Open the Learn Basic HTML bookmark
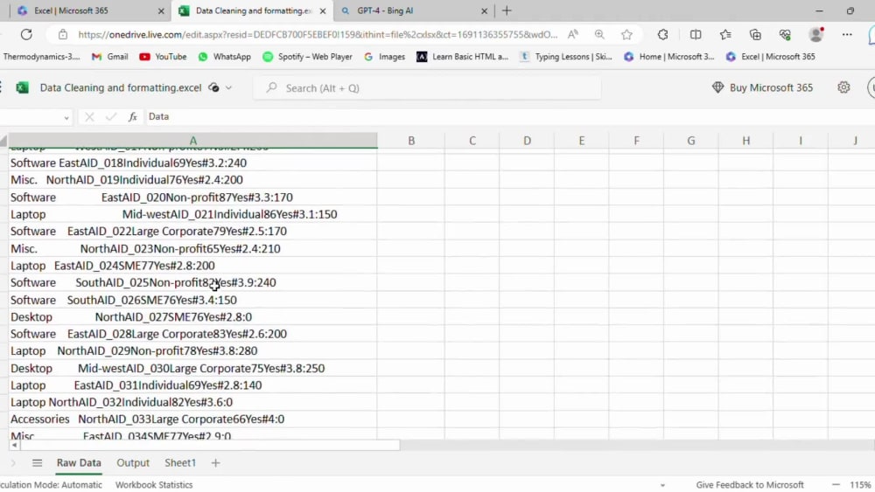This screenshot has width=875, height=492. coord(463,56)
